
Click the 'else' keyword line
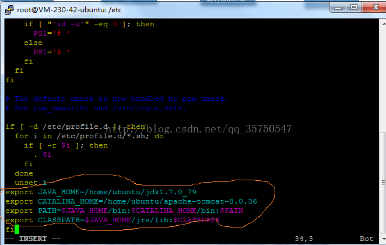pyautogui.click(x=33, y=43)
